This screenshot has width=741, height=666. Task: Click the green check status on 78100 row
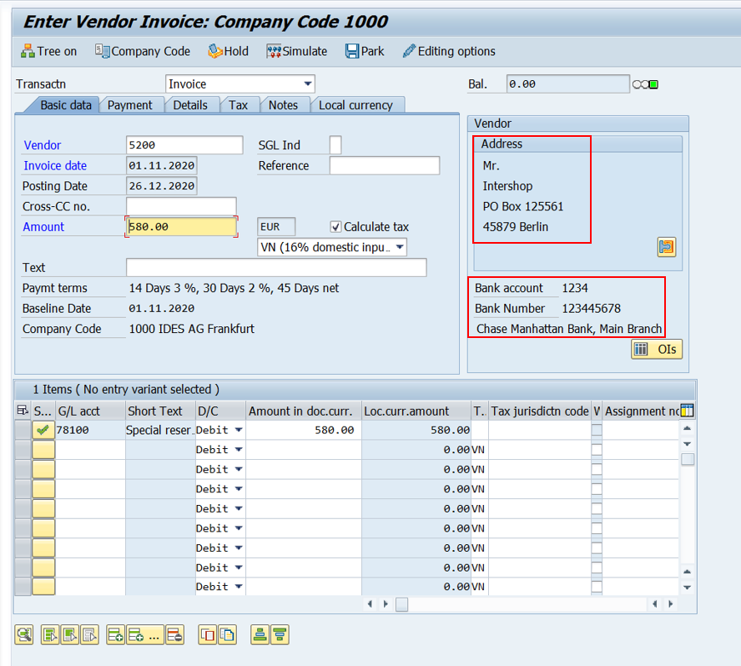click(x=43, y=430)
